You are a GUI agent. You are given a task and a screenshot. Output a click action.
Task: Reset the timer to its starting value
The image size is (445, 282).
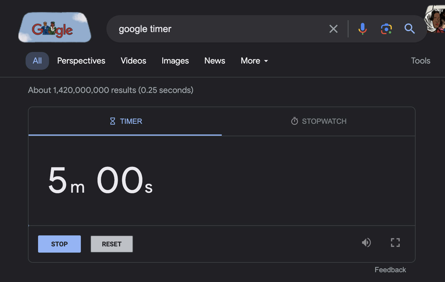pyautogui.click(x=111, y=244)
